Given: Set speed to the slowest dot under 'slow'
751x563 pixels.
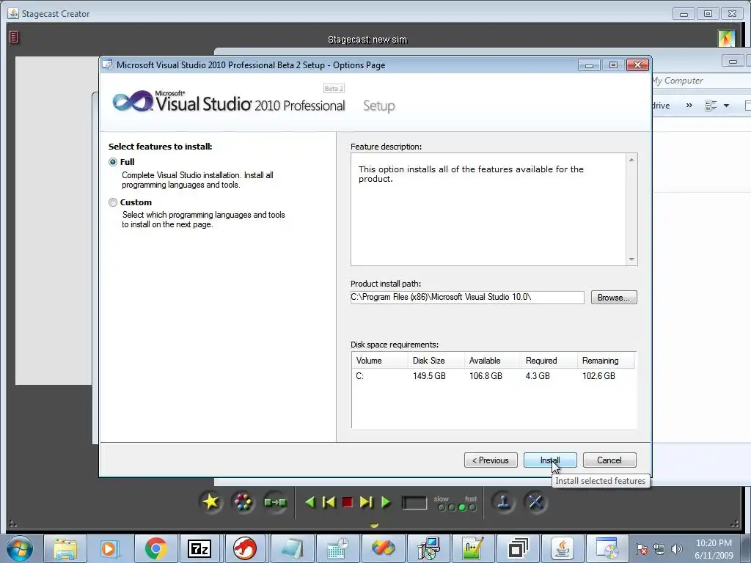Looking at the screenshot, I should pos(441,507).
